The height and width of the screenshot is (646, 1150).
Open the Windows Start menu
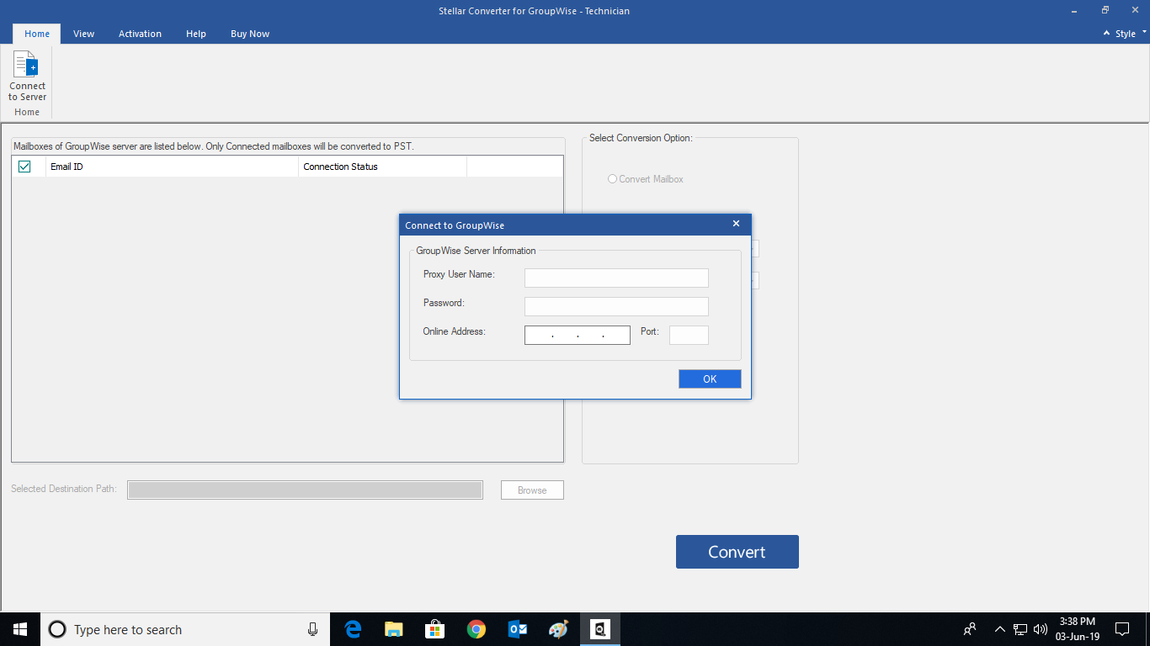coord(20,629)
